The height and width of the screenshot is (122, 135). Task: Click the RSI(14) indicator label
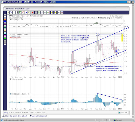(17, 20)
